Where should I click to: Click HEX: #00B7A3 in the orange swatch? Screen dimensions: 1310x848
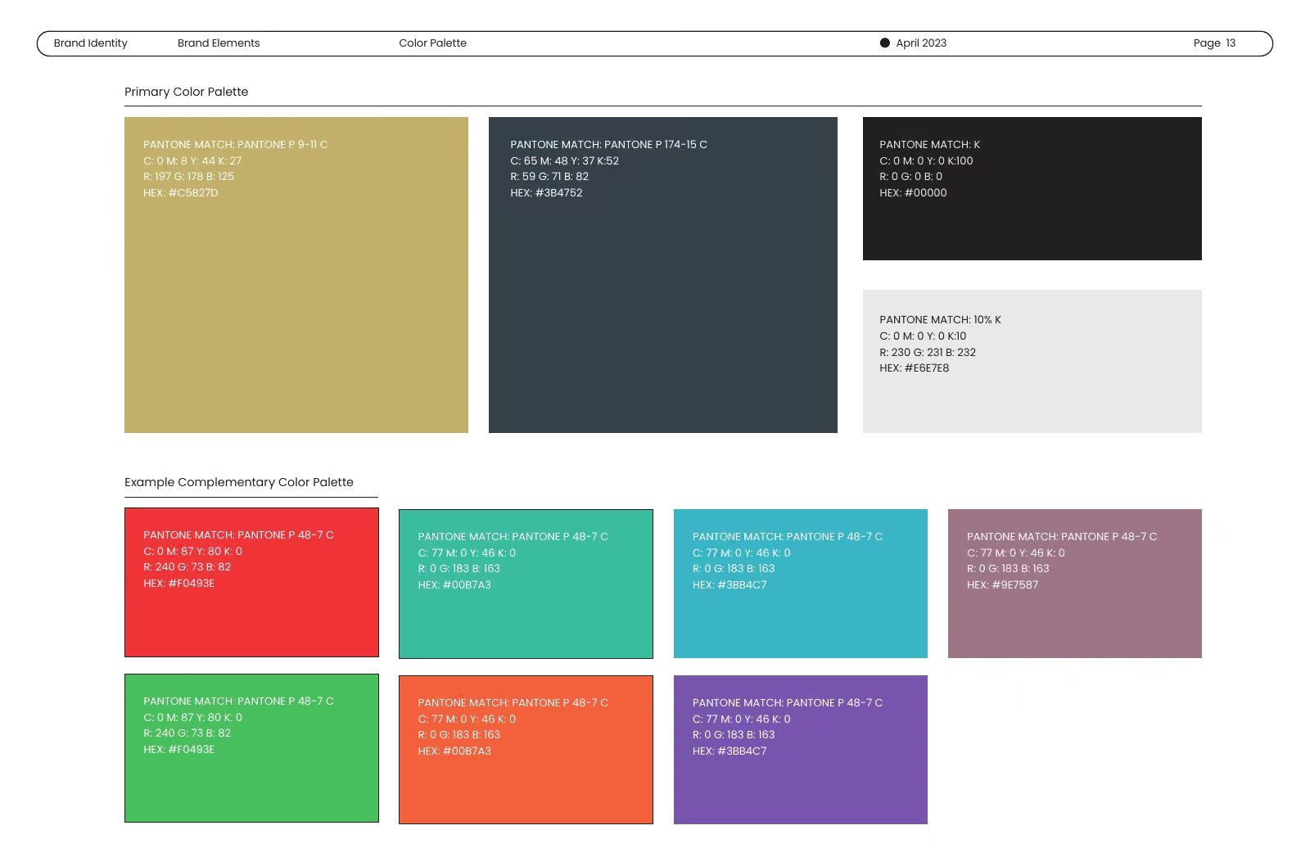click(x=454, y=751)
